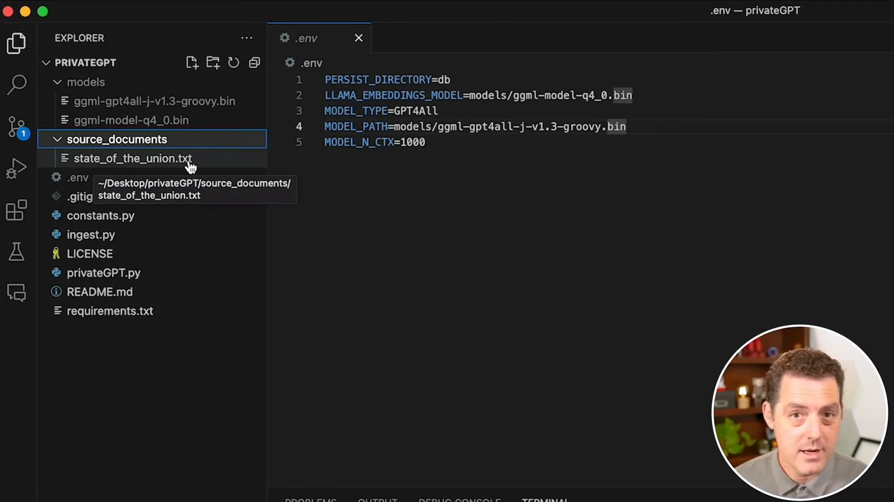Open state_of_the_union.txt file

coord(132,158)
